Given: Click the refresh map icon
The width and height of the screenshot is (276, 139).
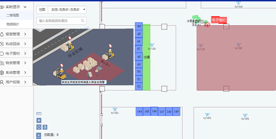Looking at the screenshot, I should click(39, 127).
